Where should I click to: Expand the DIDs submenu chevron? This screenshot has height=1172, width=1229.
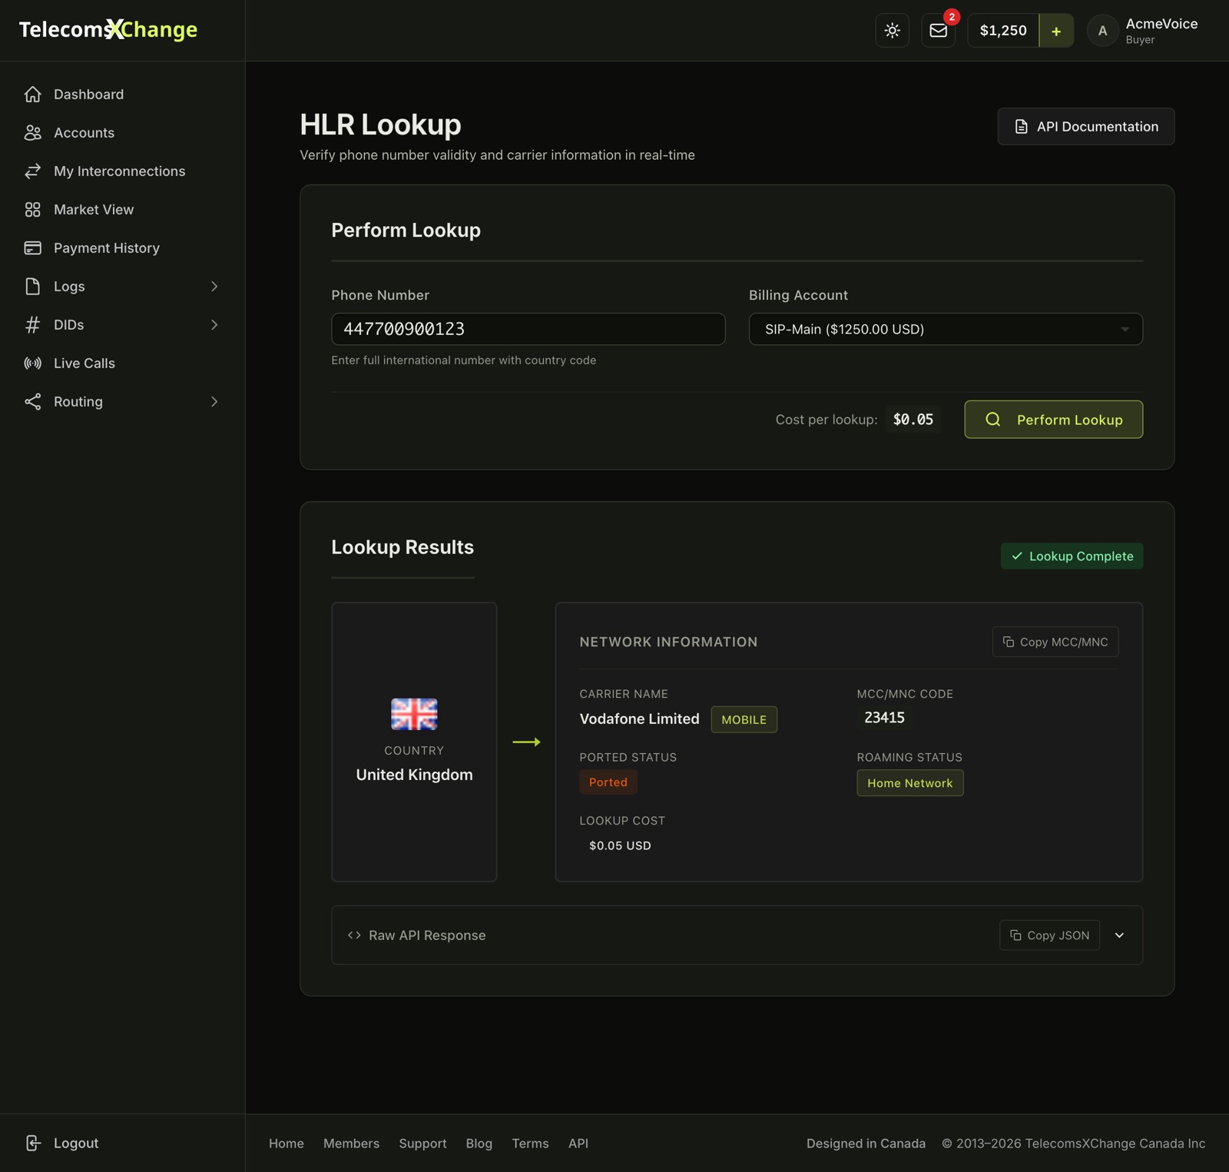point(214,324)
